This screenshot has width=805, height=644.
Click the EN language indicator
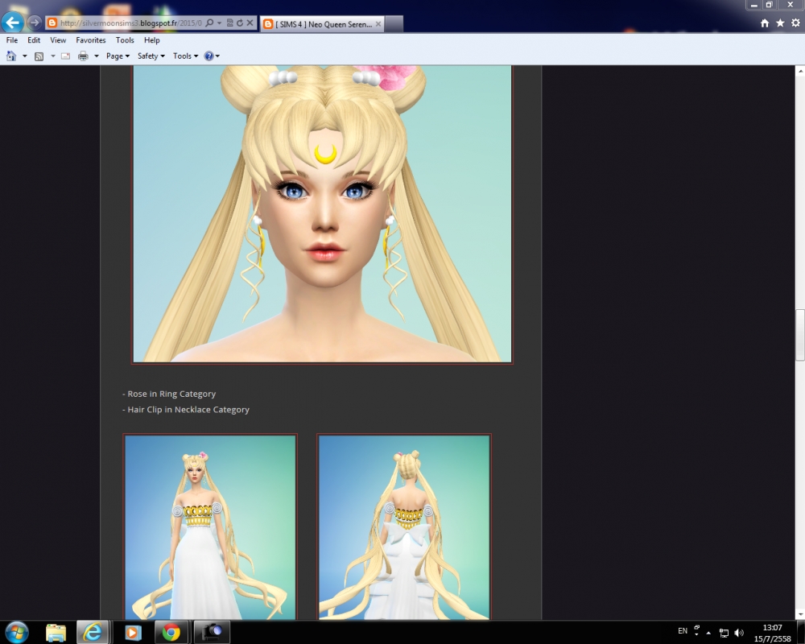pos(683,631)
